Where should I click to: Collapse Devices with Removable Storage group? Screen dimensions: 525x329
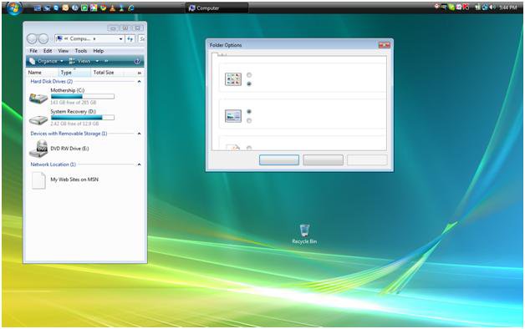coord(139,134)
